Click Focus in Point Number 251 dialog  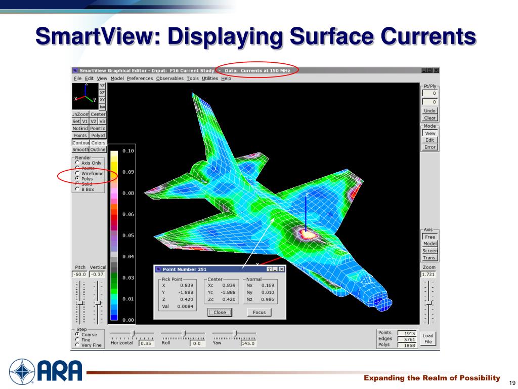tap(260, 312)
